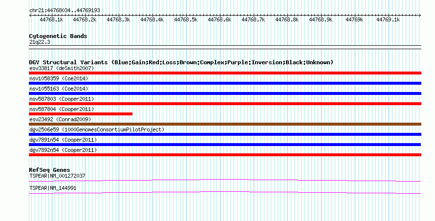Open the nsv1055163 (Coe2014) variant label
Viewport: 435px width, 221px height.
59,89
